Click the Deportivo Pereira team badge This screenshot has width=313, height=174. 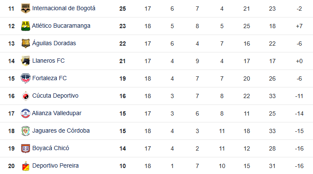tap(26, 165)
